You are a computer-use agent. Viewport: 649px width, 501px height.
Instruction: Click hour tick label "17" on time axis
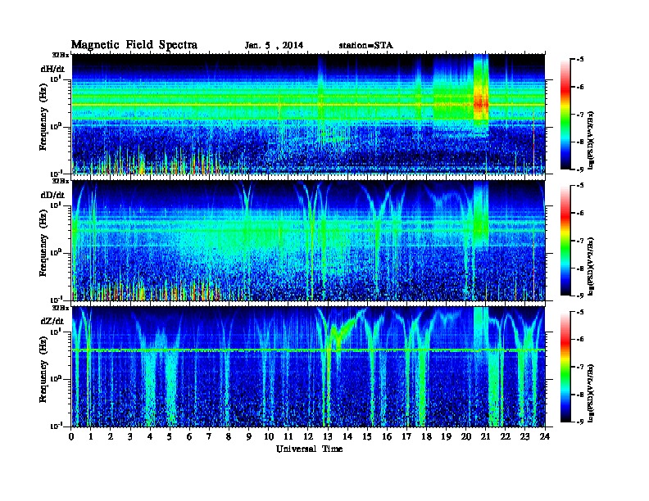(406, 436)
